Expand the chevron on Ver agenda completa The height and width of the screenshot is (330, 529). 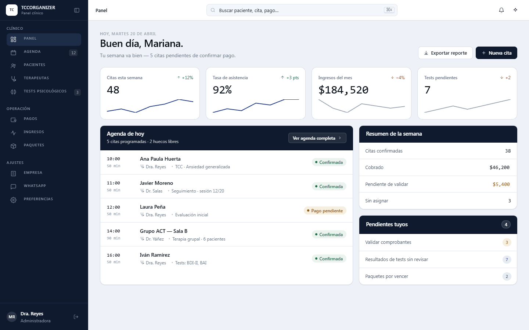click(340, 138)
